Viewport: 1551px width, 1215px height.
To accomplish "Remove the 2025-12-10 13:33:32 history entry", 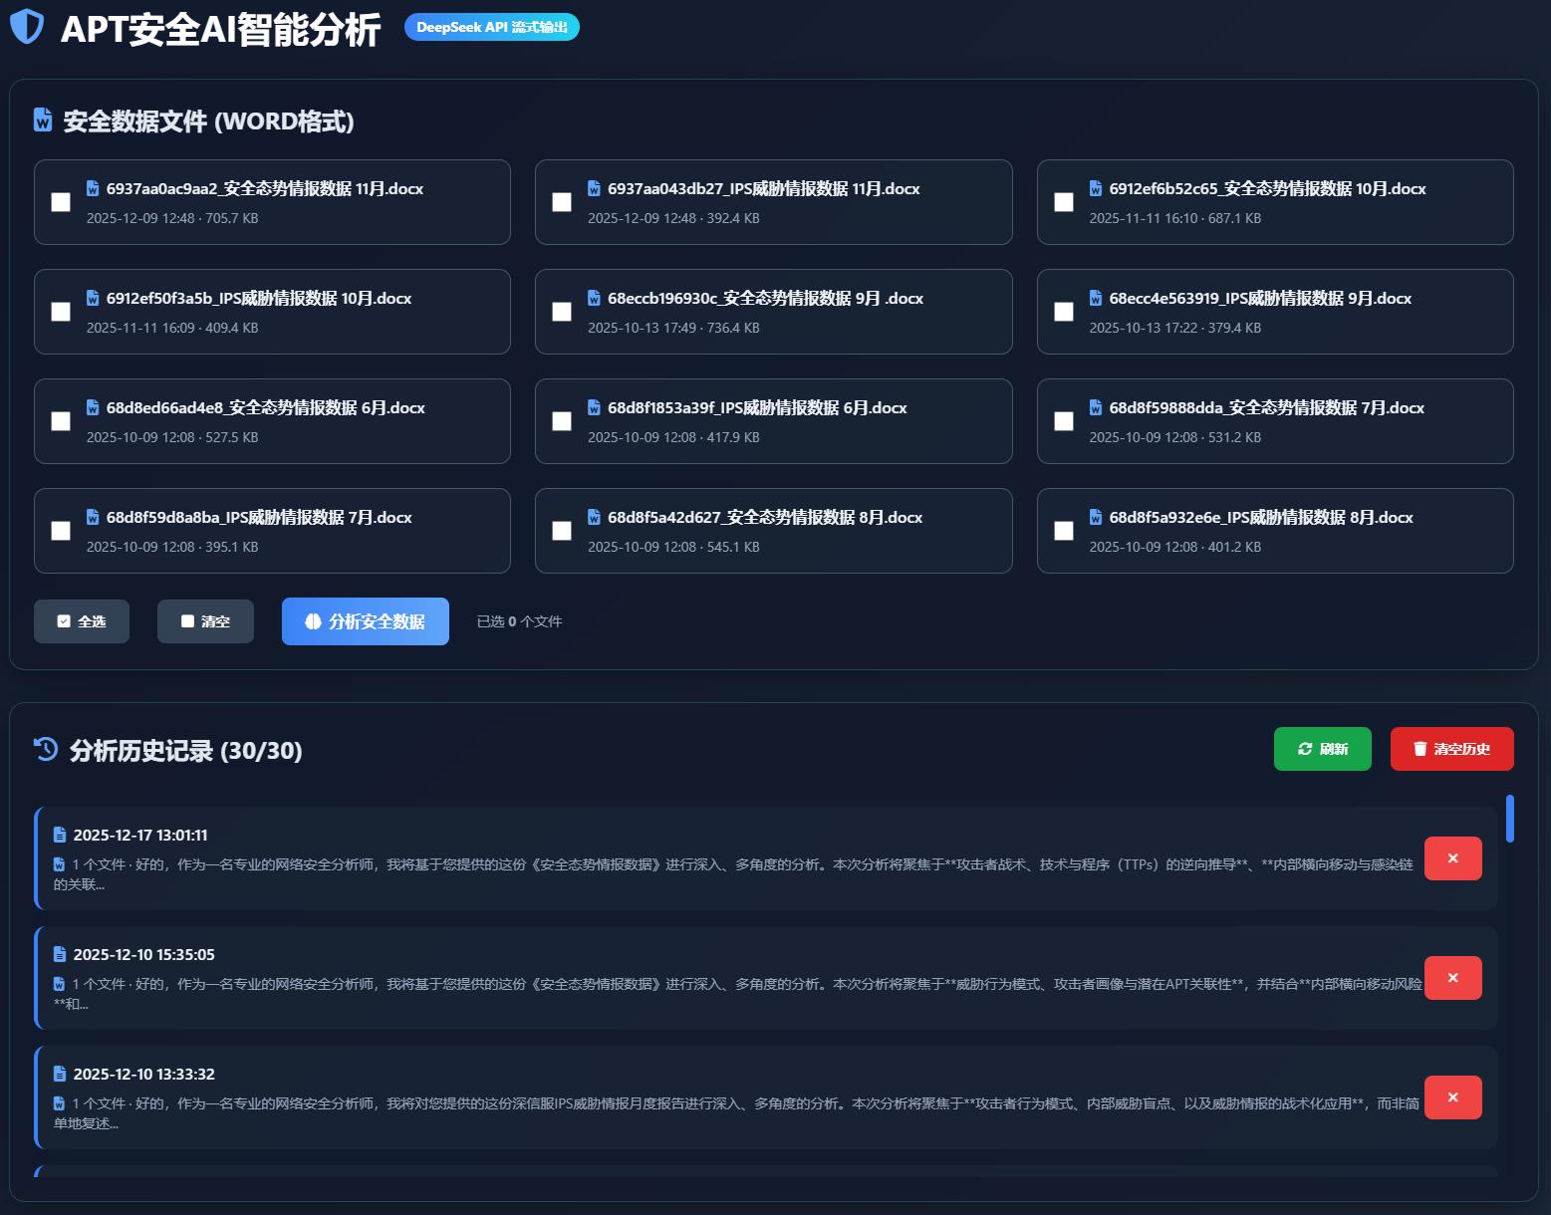I will tap(1452, 1097).
